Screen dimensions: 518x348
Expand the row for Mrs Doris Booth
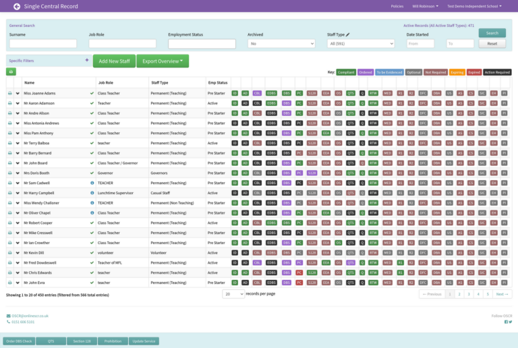pyautogui.click(x=18, y=173)
